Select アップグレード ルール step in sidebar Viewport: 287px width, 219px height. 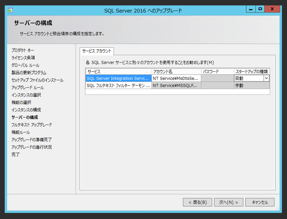click(x=27, y=87)
